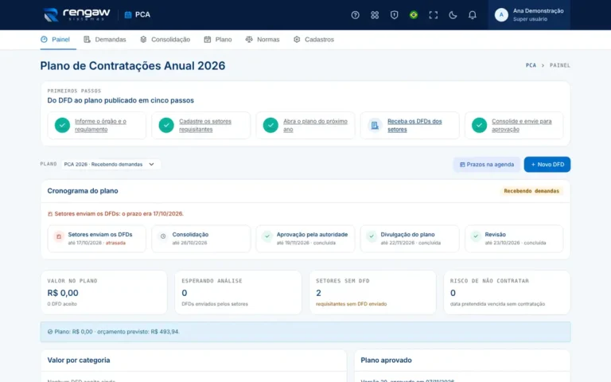This screenshot has width=611, height=382.
Task: Open the help question-mark icon
Action: pyautogui.click(x=355, y=15)
